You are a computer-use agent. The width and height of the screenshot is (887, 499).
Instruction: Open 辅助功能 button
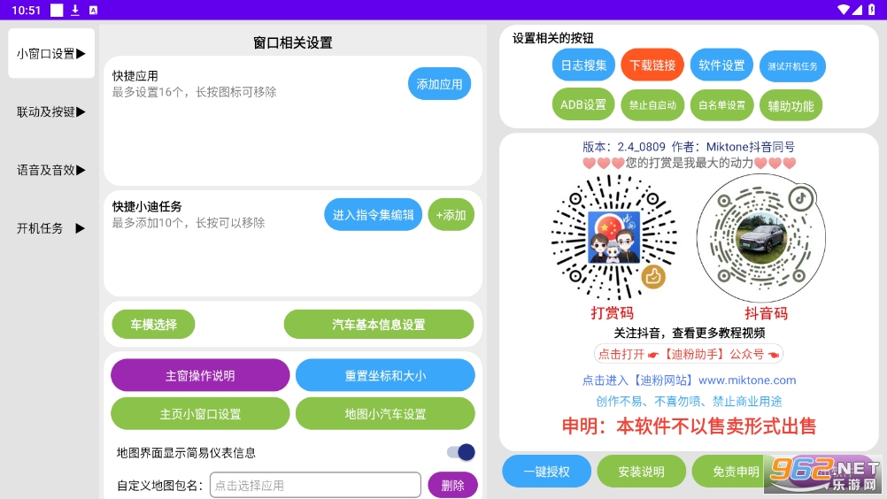791,105
